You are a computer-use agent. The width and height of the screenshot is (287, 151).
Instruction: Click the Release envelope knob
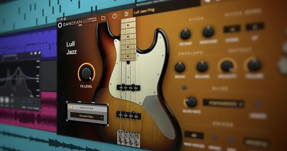202,67
